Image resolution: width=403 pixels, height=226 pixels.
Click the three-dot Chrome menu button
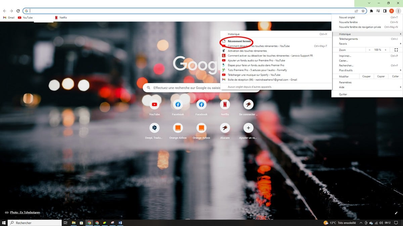[398, 11]
